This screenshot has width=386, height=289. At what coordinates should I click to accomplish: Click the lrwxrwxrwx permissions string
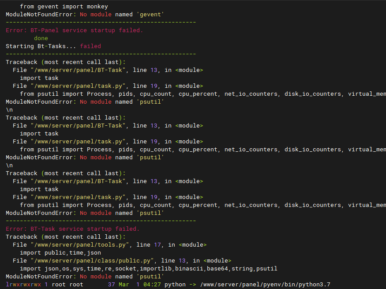(23, 285)
